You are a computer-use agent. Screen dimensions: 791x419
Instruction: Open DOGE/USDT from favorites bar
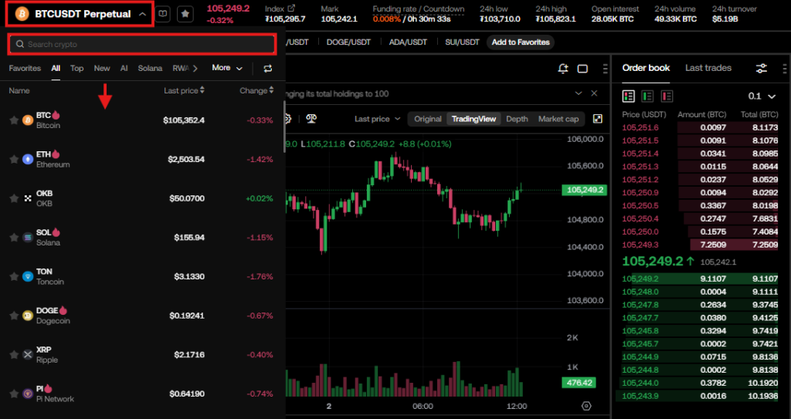[x=348, y=42]
